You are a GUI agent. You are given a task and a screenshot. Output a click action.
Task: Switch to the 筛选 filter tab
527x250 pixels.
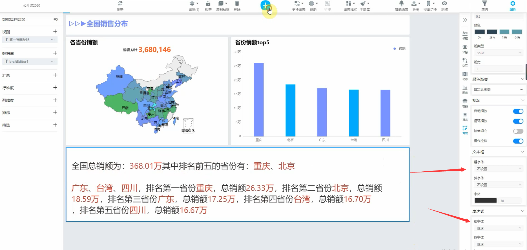pos(484,6)
